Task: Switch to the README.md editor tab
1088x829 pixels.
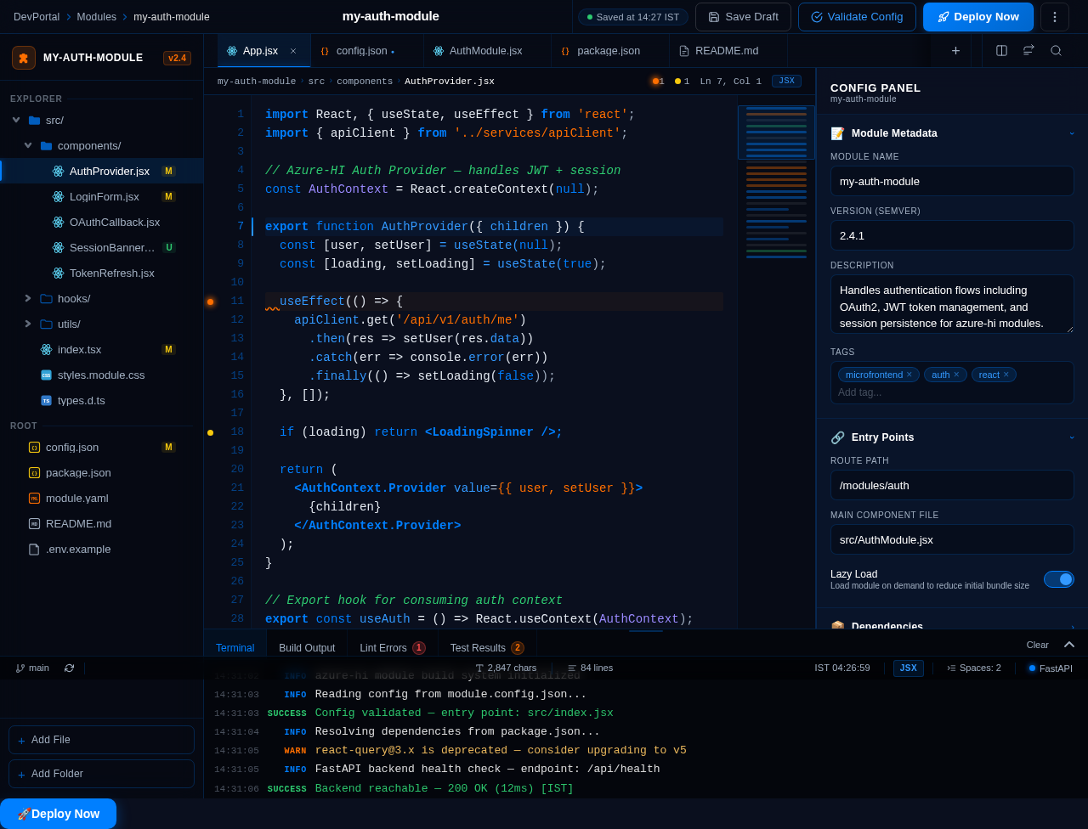Action: [728, 51]
